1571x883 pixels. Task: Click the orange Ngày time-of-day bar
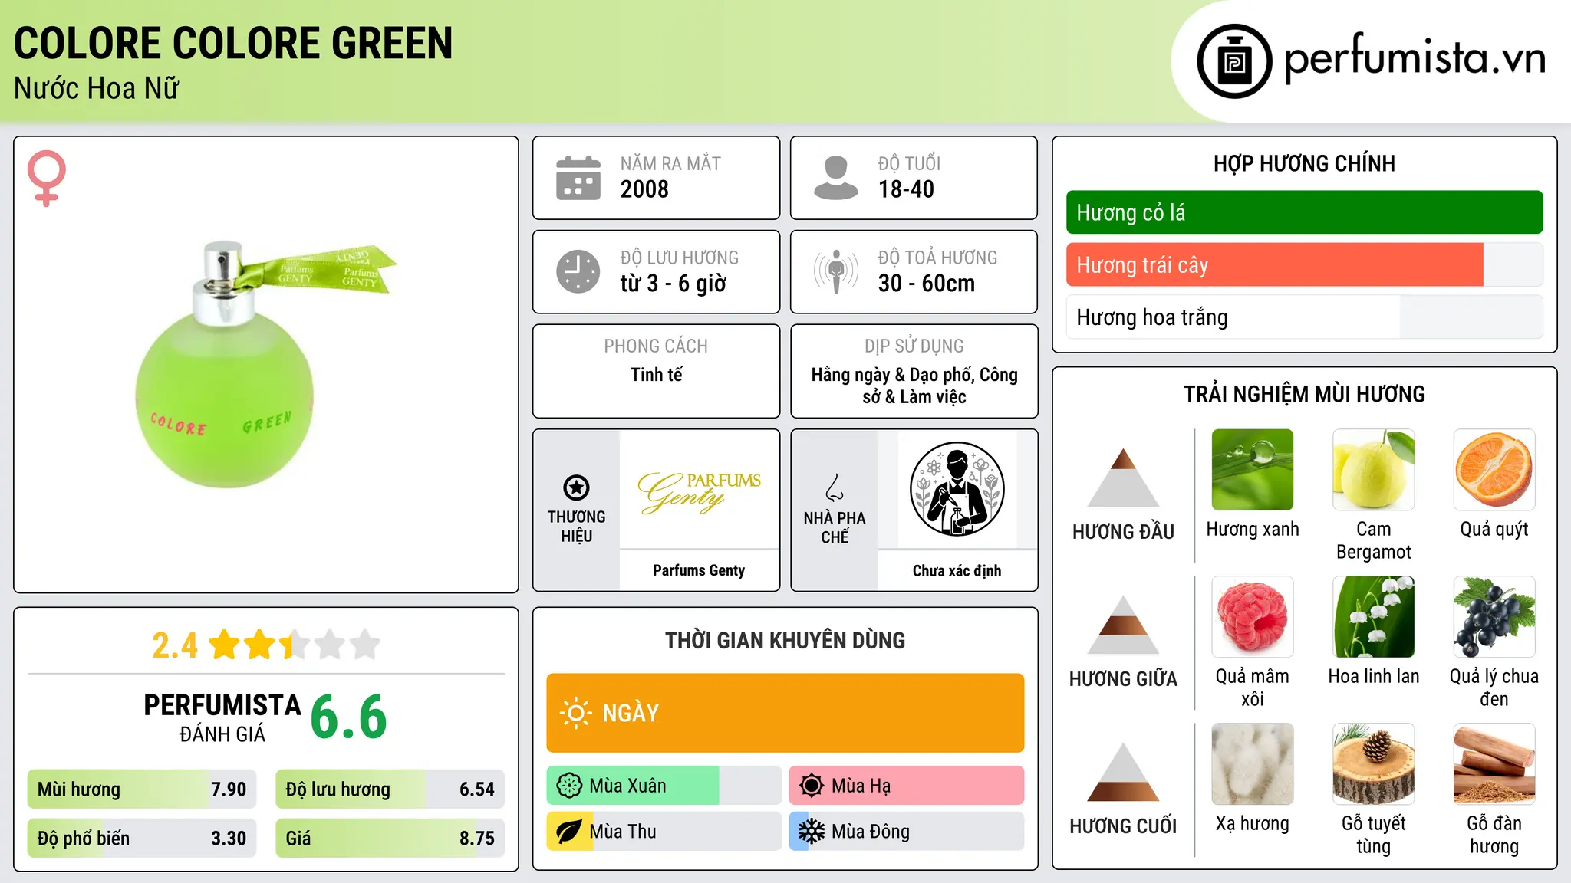(x=785, y=713)
